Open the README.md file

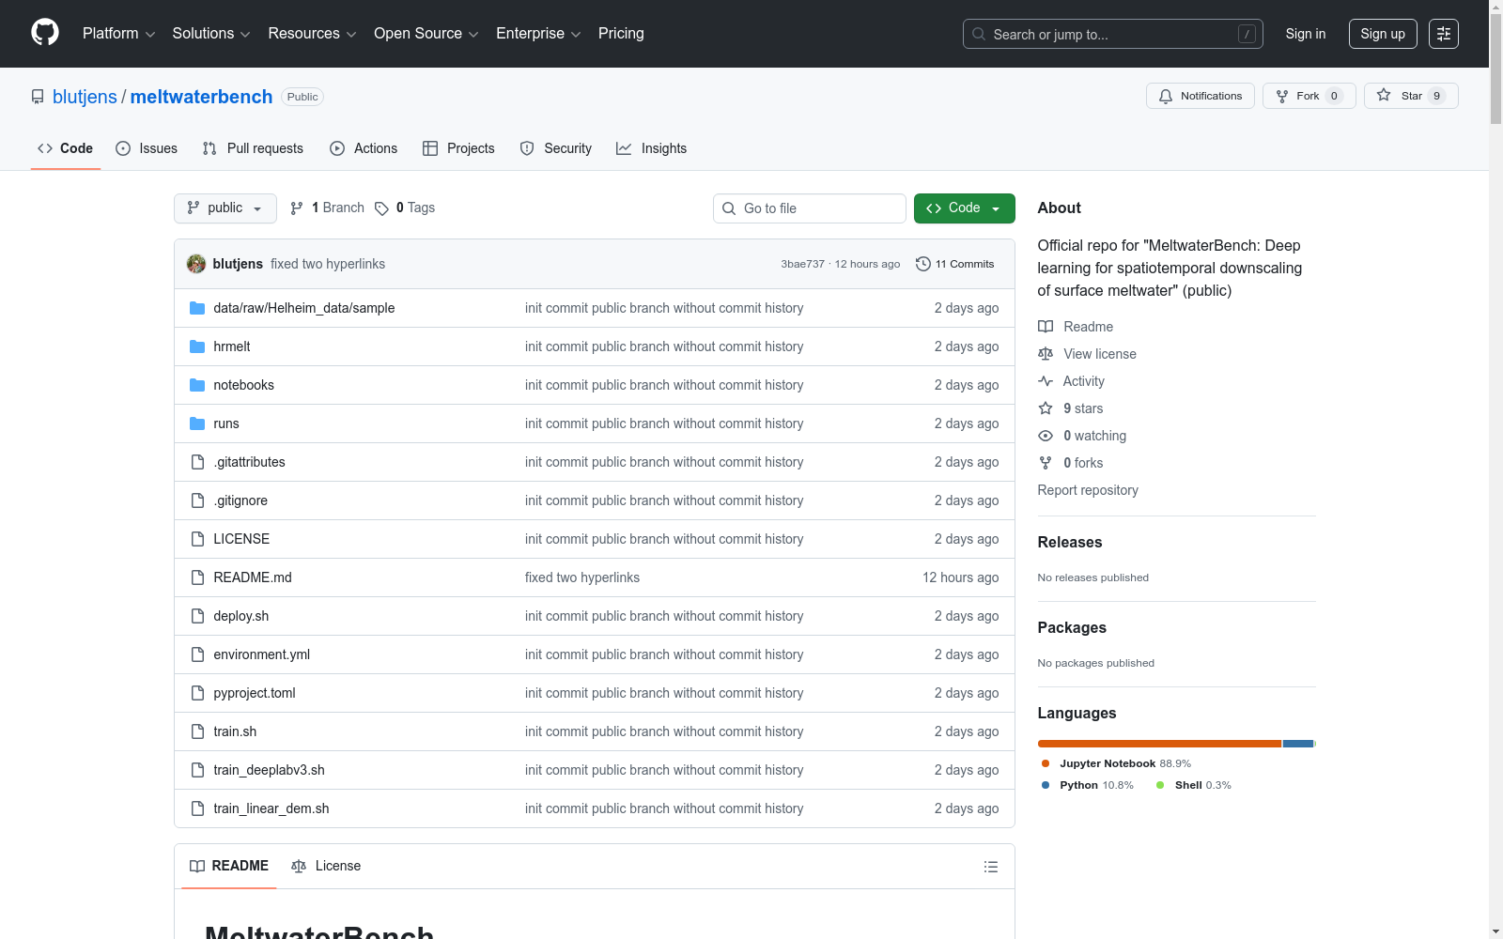[x=253, y=577]
